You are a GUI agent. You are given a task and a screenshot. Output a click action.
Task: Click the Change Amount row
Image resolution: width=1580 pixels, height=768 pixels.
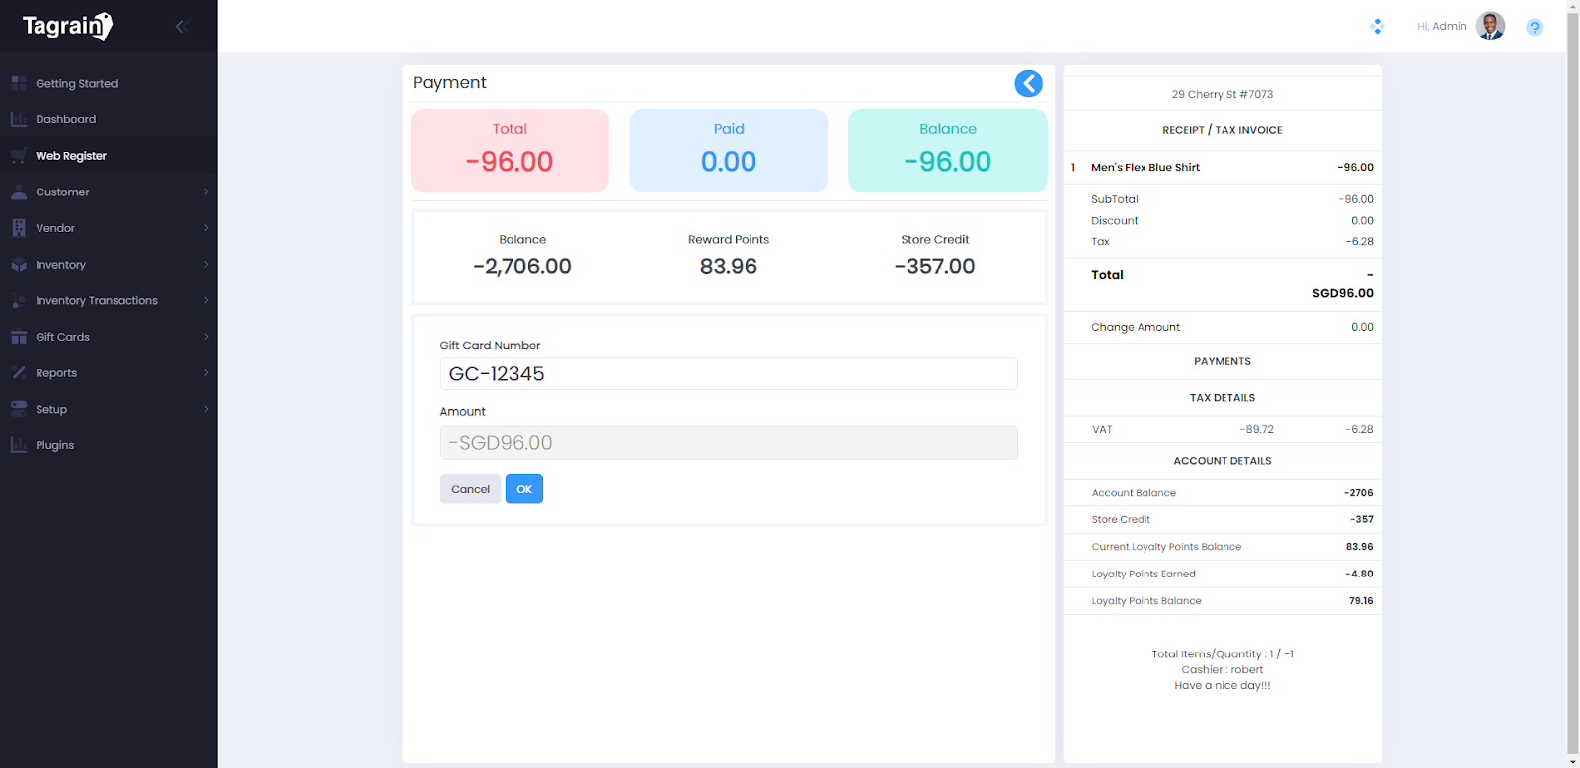1223,328
